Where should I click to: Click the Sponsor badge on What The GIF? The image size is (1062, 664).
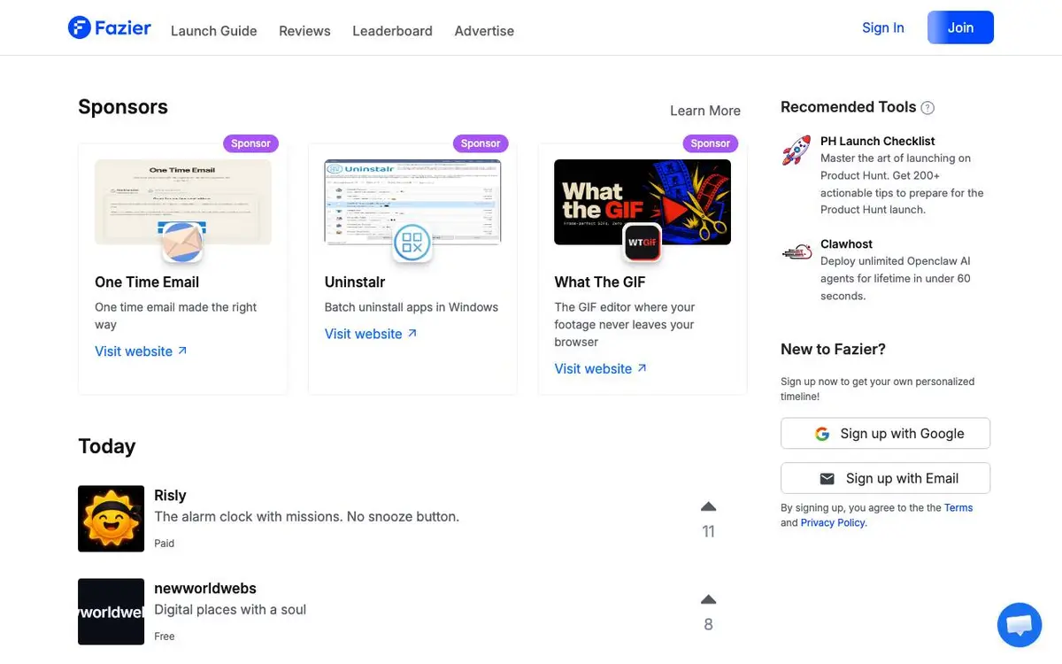tap(711, 143)
